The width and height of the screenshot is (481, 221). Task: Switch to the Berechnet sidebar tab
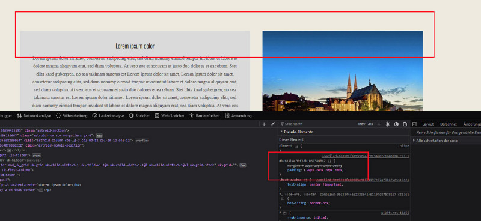[x=448, y=124]
